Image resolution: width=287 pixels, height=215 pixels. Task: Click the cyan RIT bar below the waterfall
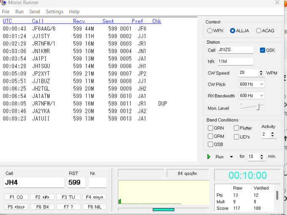click(163, 210)
